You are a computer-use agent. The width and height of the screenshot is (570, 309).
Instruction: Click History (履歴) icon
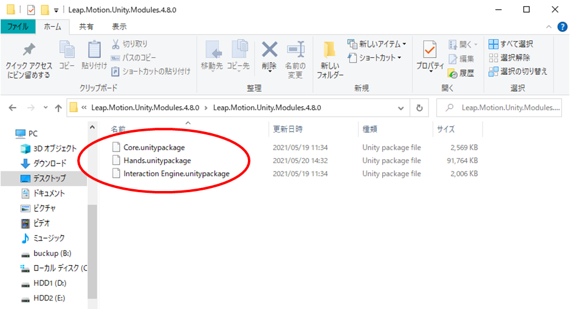pyautogui.click(x=453, y=74)
